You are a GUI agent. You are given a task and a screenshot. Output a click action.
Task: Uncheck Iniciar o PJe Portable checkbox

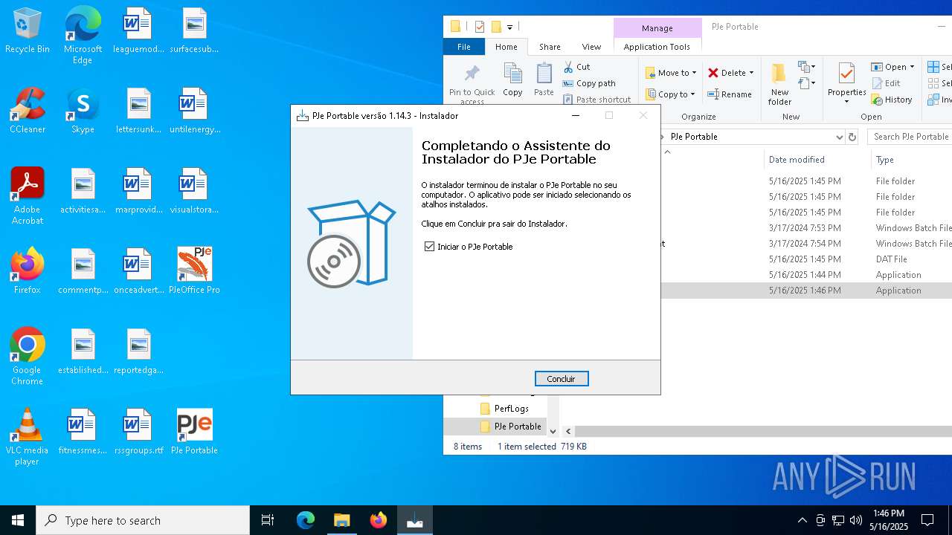(429, 247)
